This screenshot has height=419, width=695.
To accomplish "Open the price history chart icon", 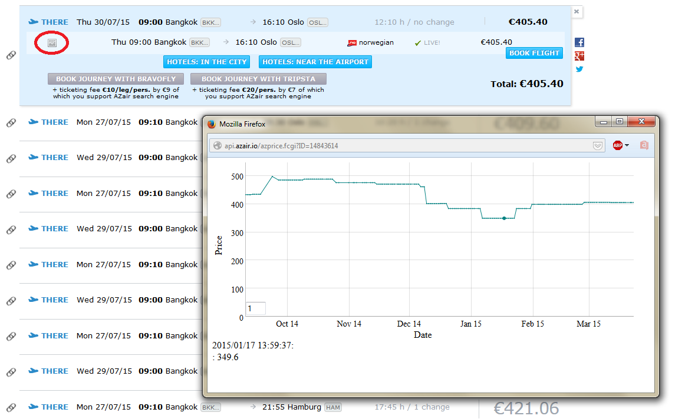I will (x=52, y=43).
